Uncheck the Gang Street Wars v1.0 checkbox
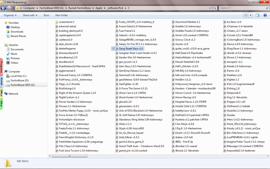 [x=113, y=49]
